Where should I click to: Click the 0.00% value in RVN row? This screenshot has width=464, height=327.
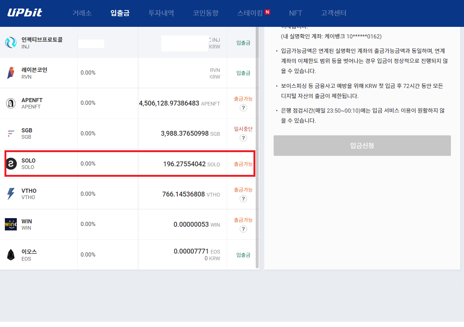(88, 73)
